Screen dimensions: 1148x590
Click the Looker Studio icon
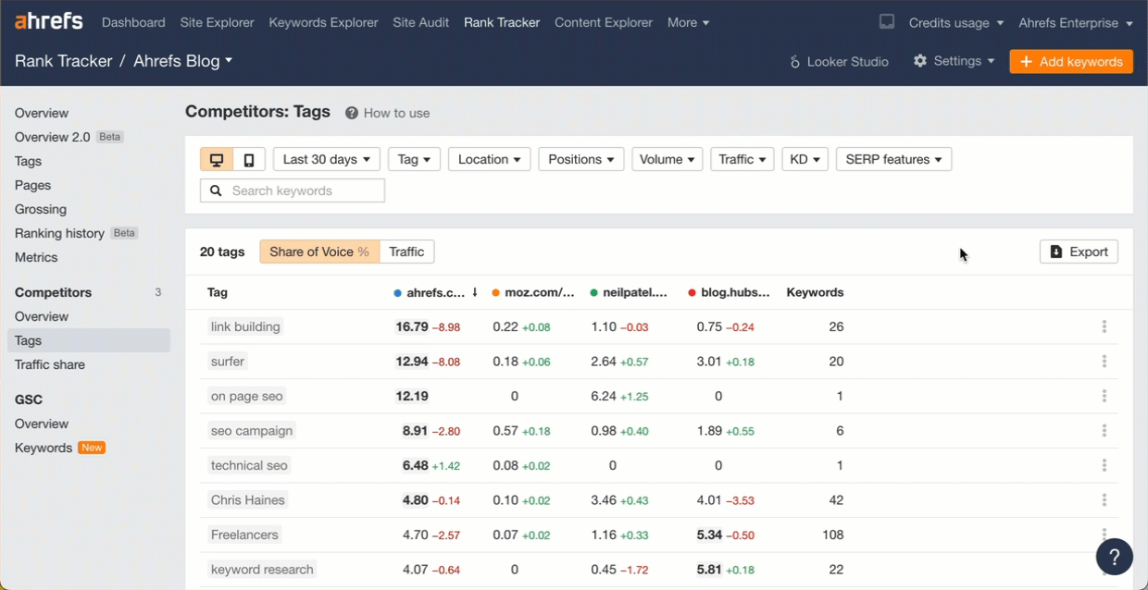tap(793, 62)
